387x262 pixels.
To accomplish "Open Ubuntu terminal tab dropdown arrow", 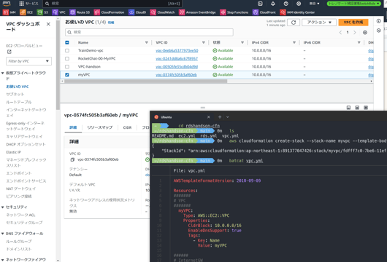I will click(228, 117).
